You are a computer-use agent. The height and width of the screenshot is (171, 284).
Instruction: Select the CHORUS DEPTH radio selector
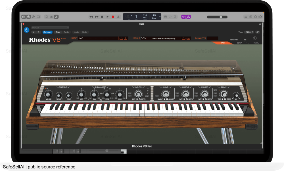pyautogui.click(x=187, y=99)
